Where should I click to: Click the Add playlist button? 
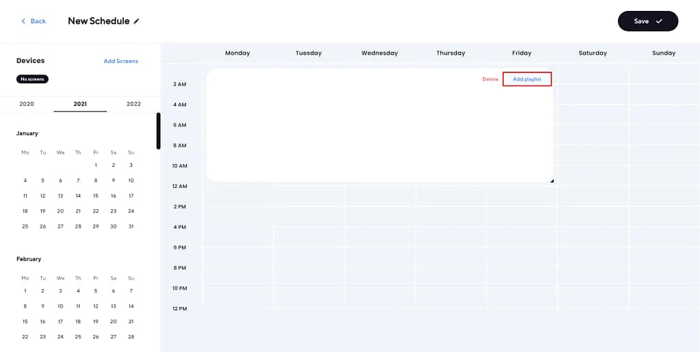click(527, 79)
